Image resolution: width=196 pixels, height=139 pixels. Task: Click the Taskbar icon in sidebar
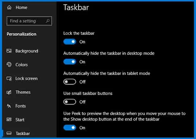point(9,133)
